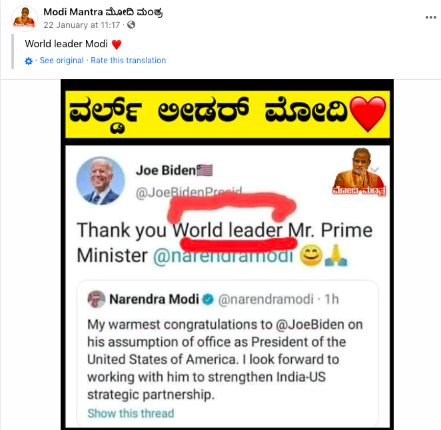
Task: Click Show this thread link
Action: pyautogui.click(x=131, y=413)
